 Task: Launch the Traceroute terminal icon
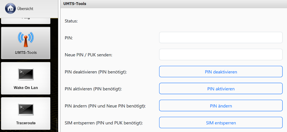[x=26, y=109]
